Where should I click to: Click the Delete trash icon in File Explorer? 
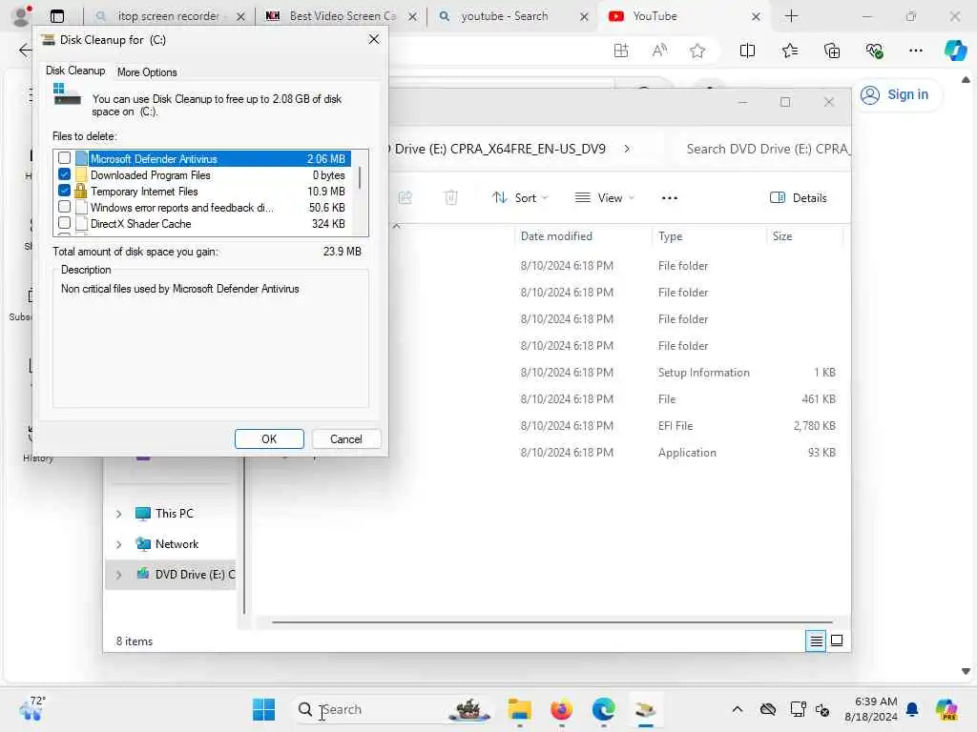coord(451,198)
